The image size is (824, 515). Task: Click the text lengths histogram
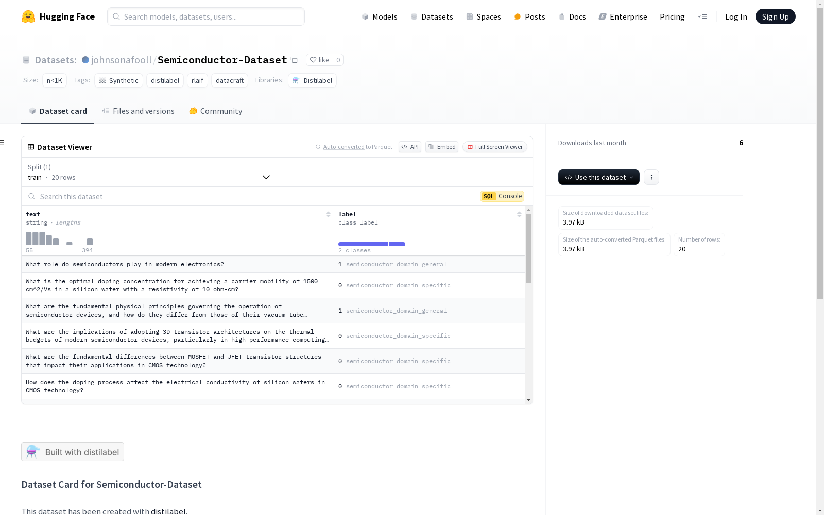(x=59, y=238)
